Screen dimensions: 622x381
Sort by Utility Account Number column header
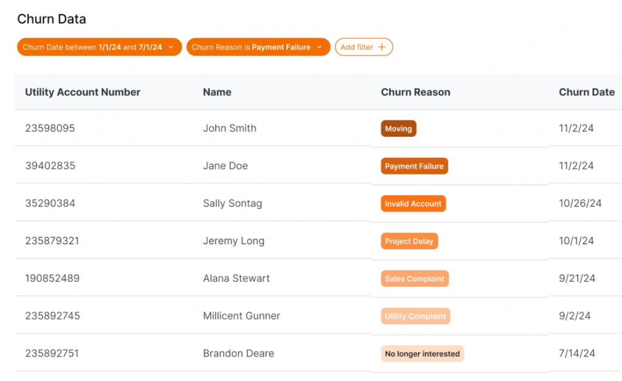click(83, 92)
